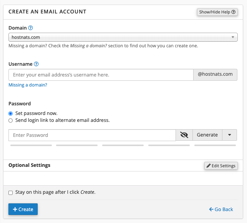247x223 pixels.
Task: Choose 'Send login link to alternate email address'
Action: (11, 120)
